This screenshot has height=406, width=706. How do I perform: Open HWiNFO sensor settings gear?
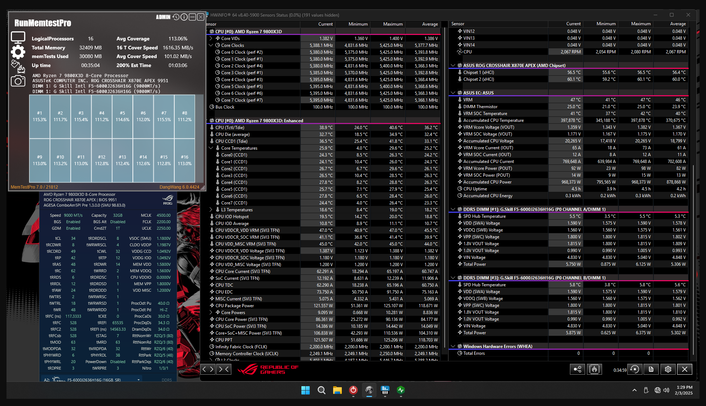(x=668, y=369)
